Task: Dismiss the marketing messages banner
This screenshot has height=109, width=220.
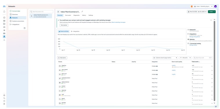Action: pyautogui.click(x=211, y=20)
